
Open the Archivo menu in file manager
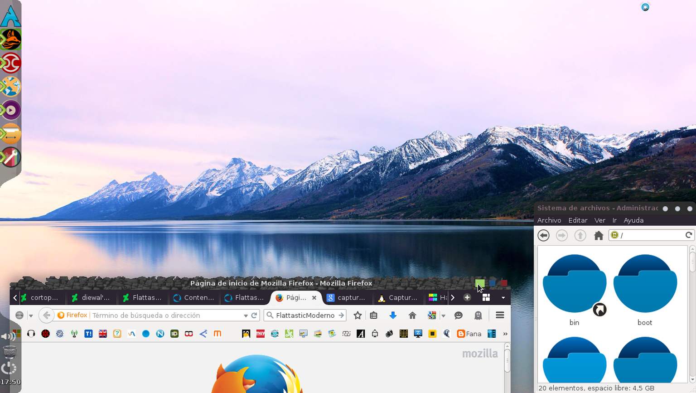(x=549, y=220)
